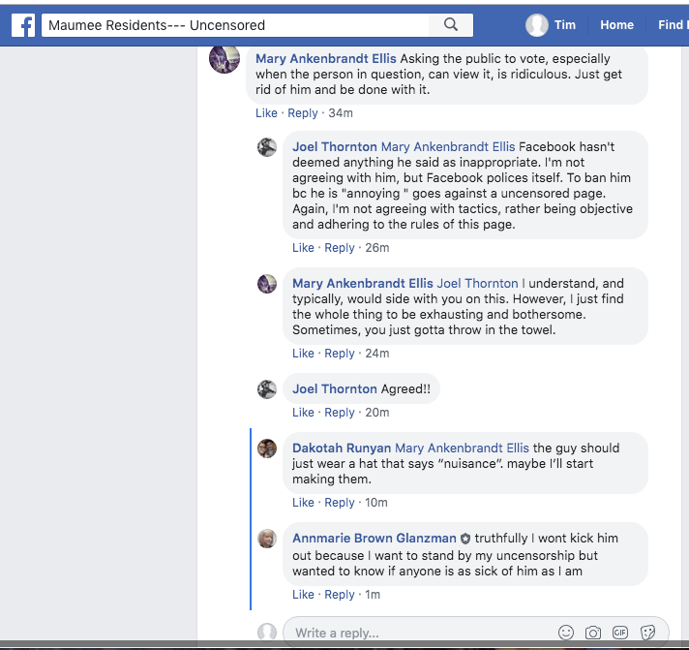Open Joel Thornton's name on 'Agreed!!' comment
The image size is (689, 650).
coord(335,389)
